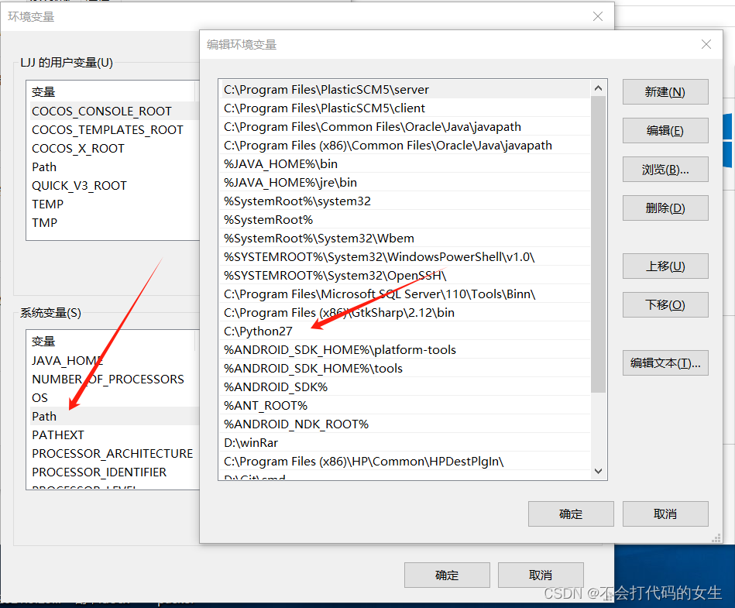Click the 编辑(E) button

665,130
